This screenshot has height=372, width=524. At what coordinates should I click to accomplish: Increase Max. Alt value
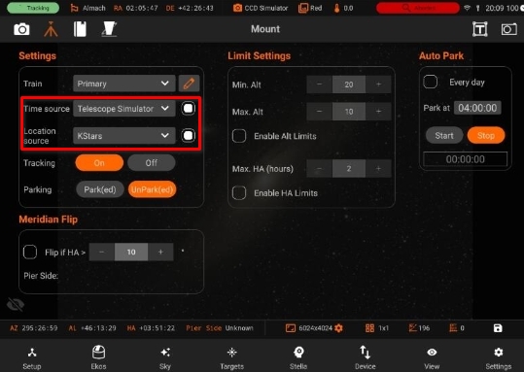tap(378, 112)
